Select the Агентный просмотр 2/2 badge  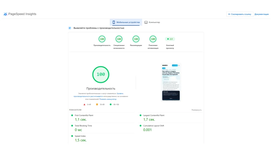click(170, 39)
